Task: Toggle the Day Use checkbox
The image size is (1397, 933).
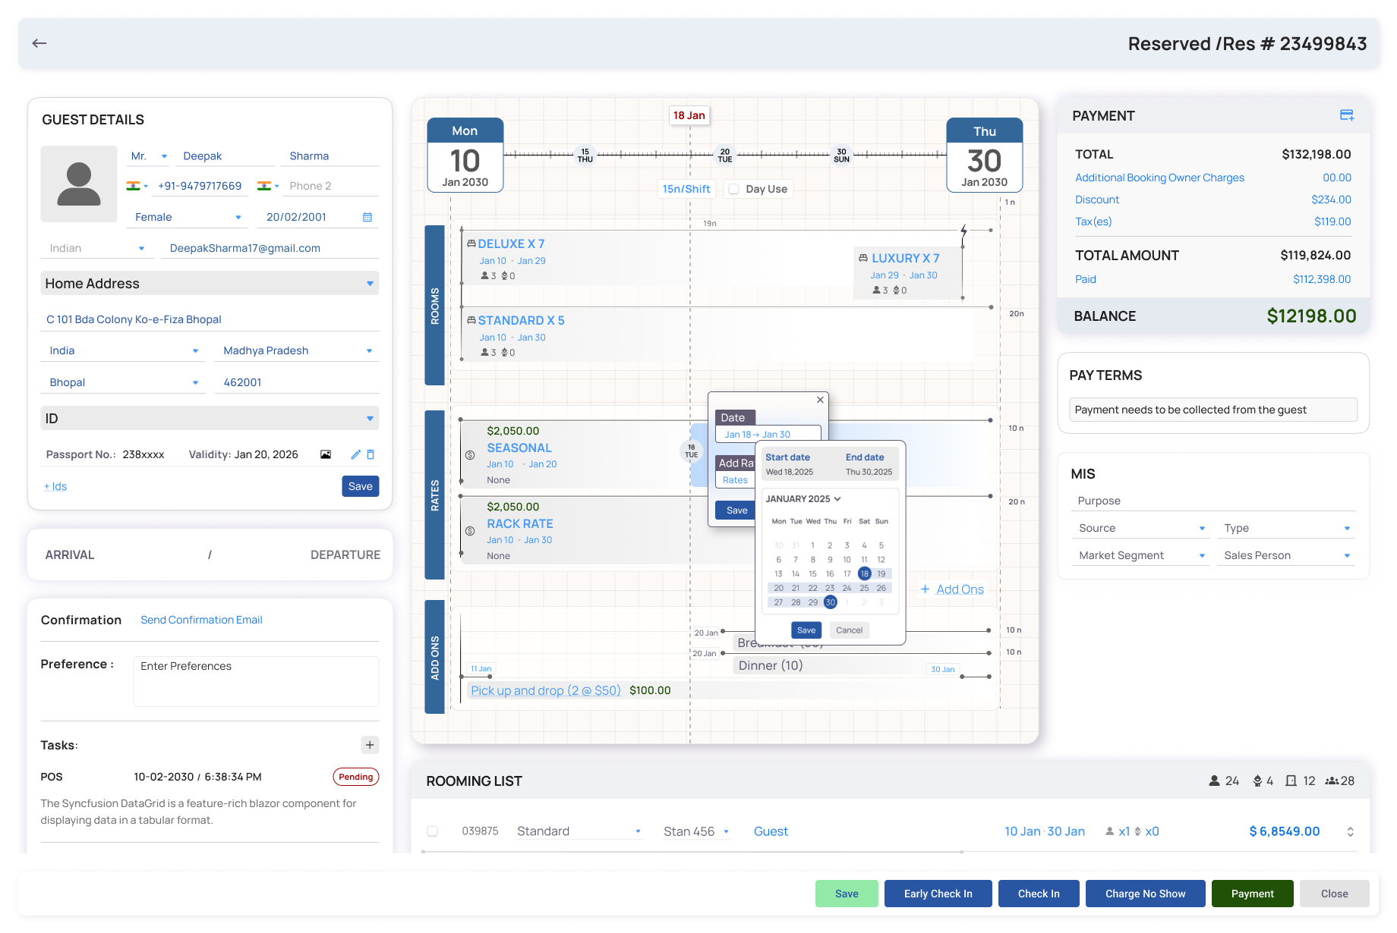Action: coord(734,189)
